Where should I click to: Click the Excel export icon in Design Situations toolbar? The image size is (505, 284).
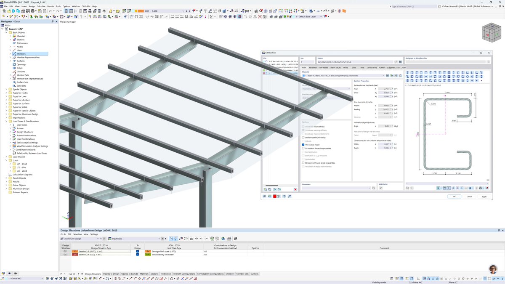[212, 239]
